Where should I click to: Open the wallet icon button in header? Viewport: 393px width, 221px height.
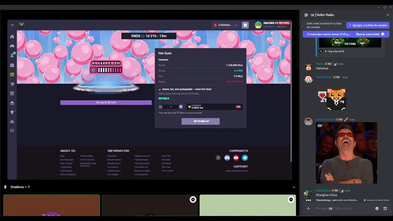tap(245, 25)
